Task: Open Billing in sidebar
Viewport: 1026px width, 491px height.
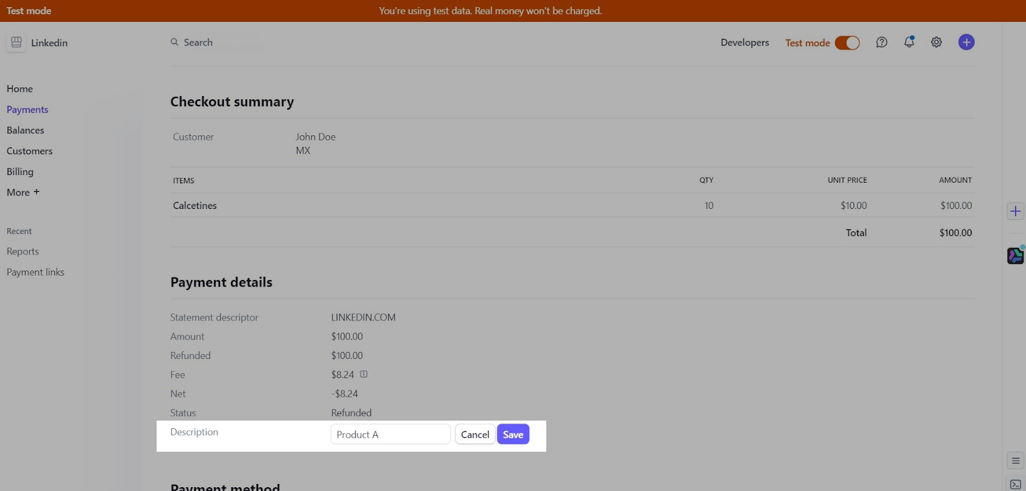Action: [x=20, y=172]
